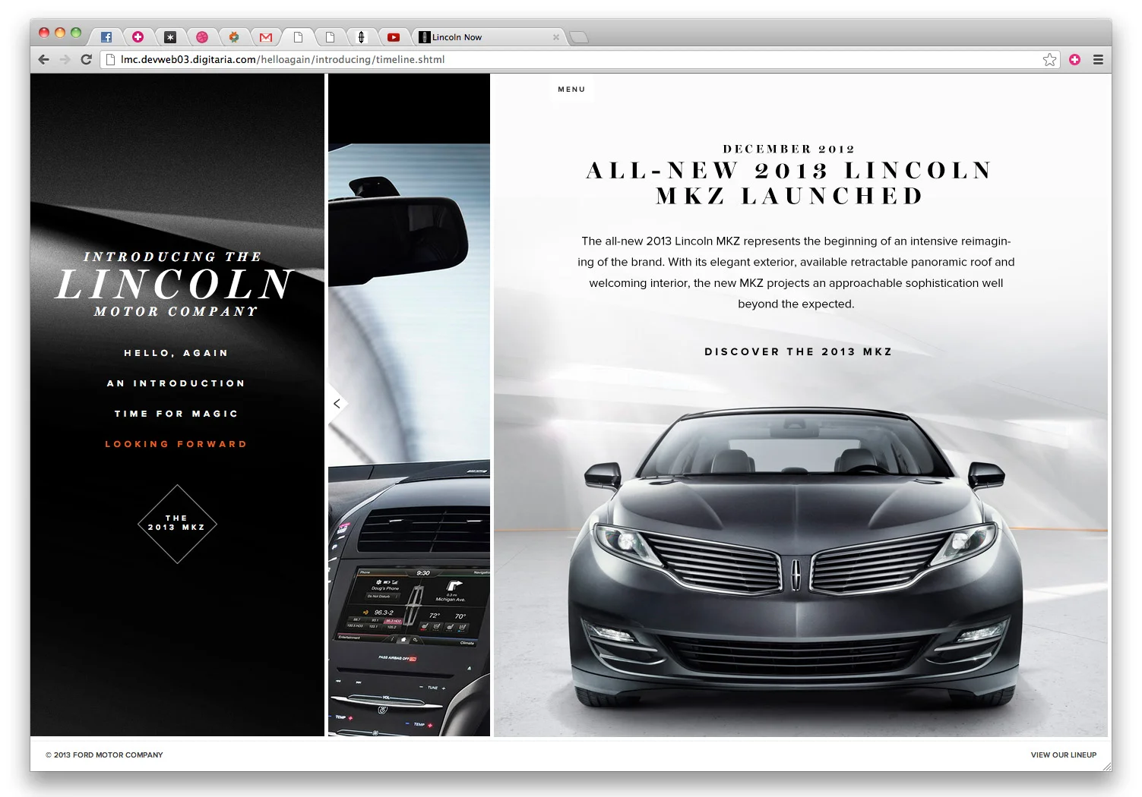This screenshot has width=1142, height=797.
Task: Open the asterisk-icon pinned tab
Action: [x=170, y=37]
